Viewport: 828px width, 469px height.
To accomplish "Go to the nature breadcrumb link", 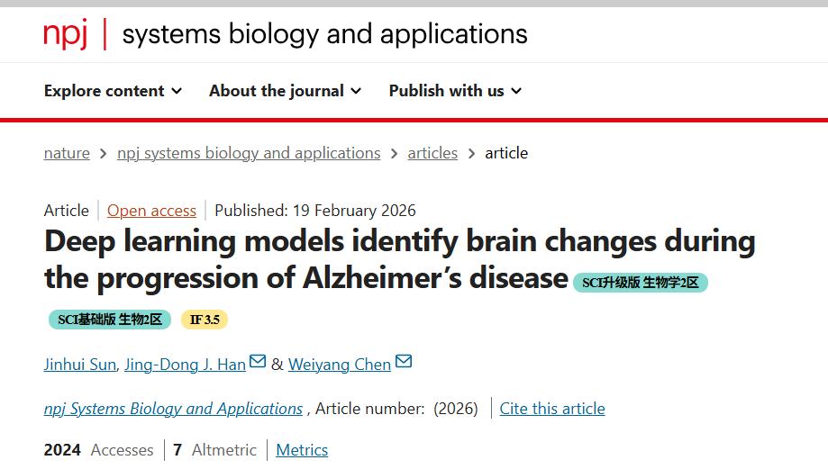I will pos(67,153).
